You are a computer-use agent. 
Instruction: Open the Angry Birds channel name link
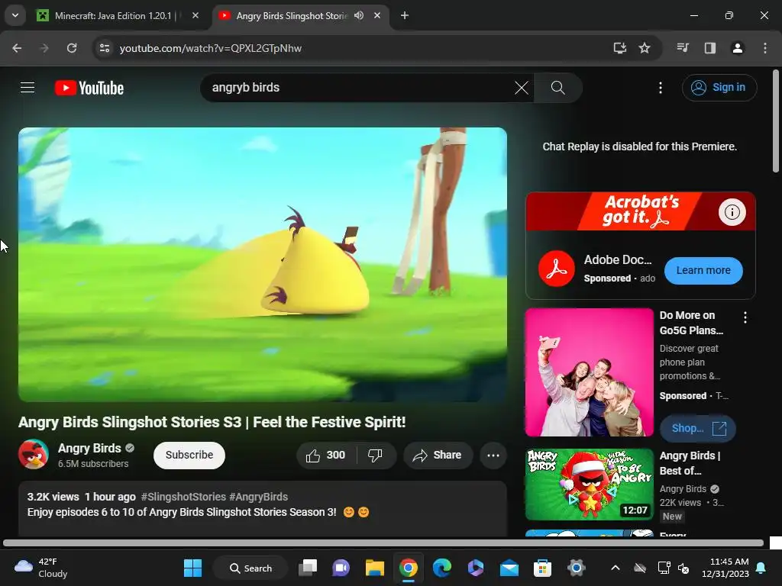coord(89,448)
